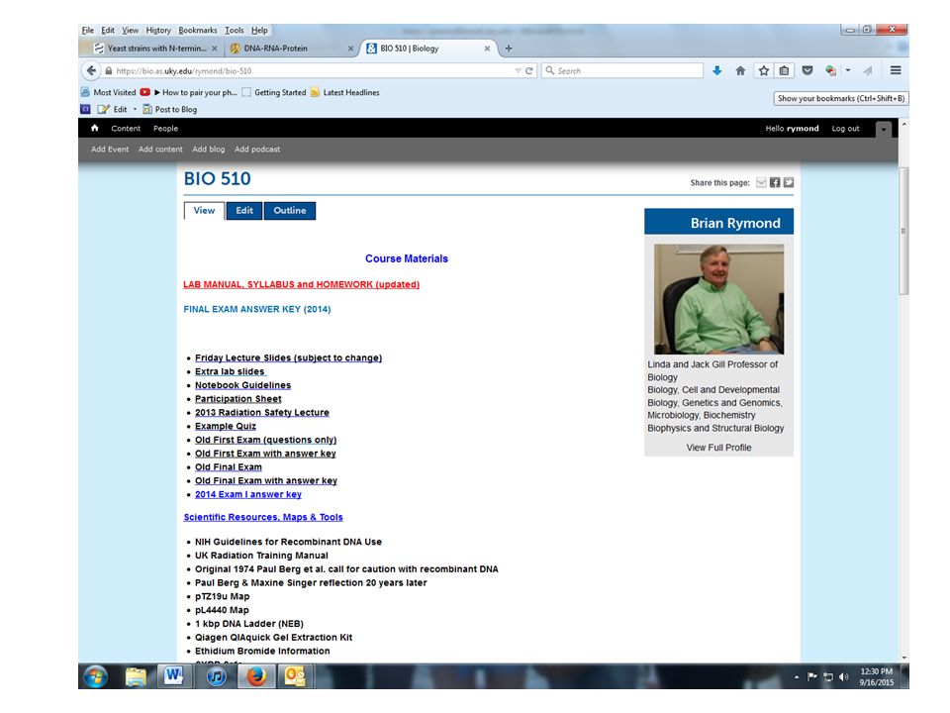Open iTunes from the taskbar

[x=217, y=676]
